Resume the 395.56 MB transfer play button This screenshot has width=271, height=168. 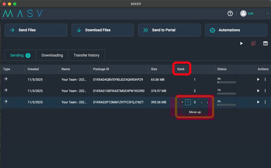pos(258,102)
